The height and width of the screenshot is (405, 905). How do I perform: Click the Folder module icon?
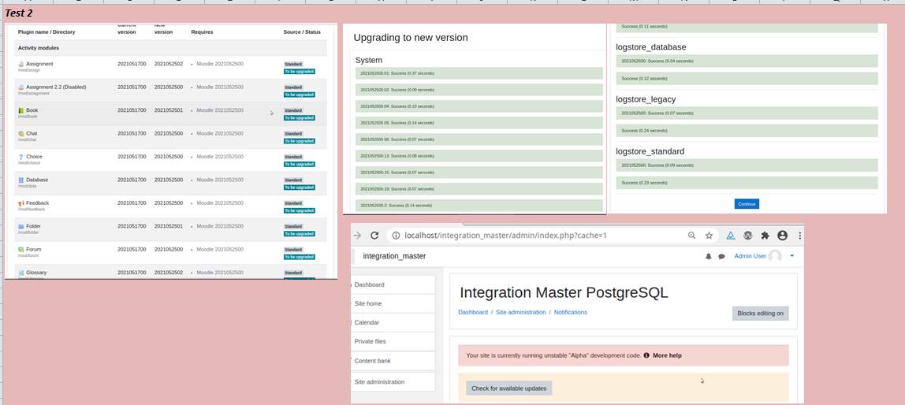[x=21, y=226]
